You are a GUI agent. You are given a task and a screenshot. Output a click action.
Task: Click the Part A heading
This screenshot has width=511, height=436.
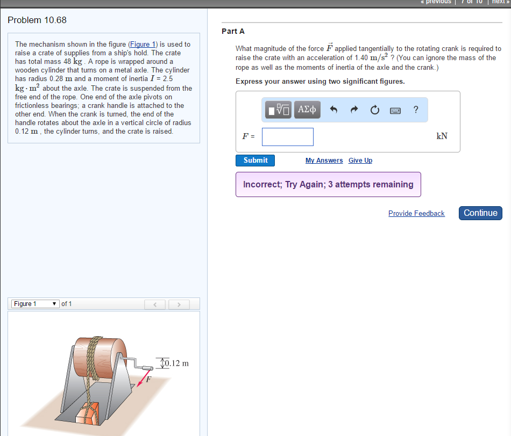point(233,31)
